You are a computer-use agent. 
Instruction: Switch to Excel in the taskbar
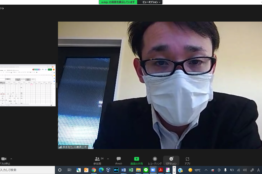(131, 170)
